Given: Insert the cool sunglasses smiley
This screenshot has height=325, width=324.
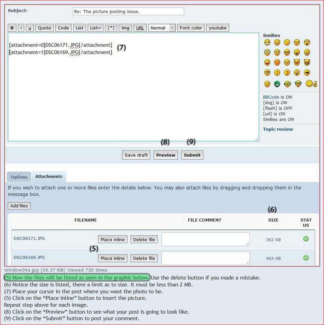Looking at the screenshot, I should point(287,52).
